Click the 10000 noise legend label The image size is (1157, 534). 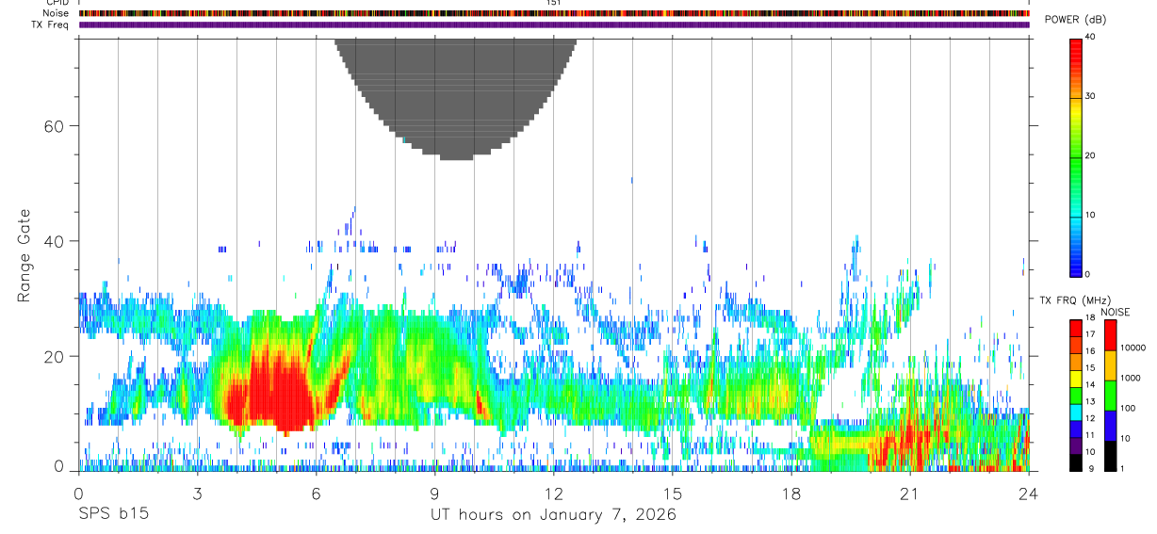click(1133, 348)
